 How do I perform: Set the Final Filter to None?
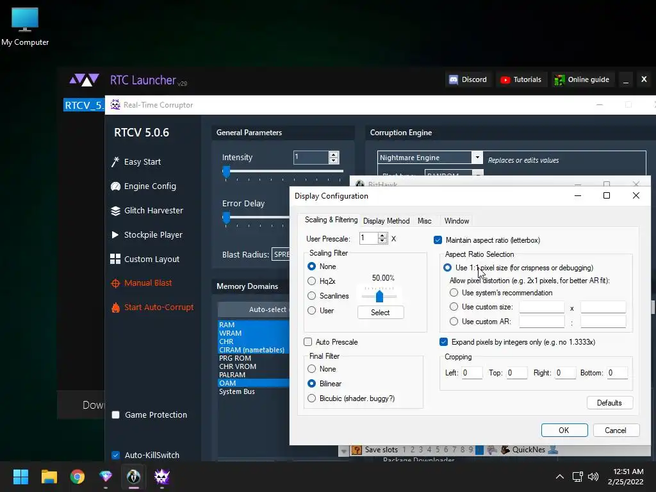tap(312, 369)
